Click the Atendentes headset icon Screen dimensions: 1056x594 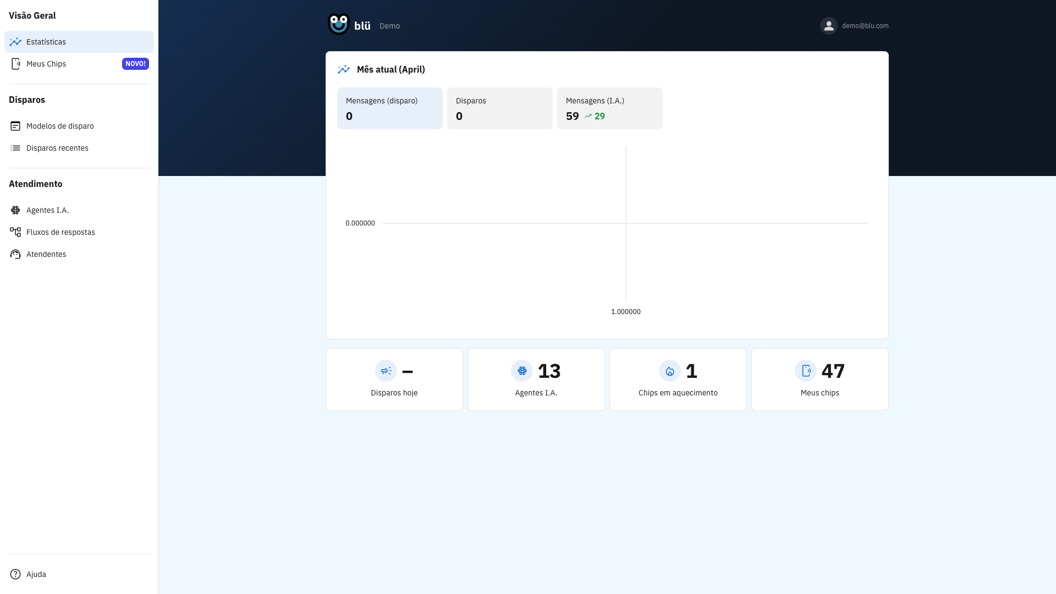point(15,254)
